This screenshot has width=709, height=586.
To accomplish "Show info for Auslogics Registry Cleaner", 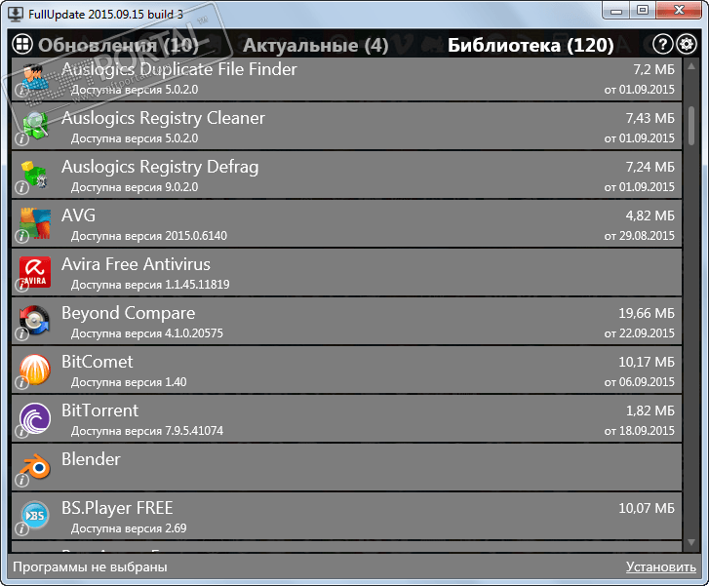I will coord(21,138).
